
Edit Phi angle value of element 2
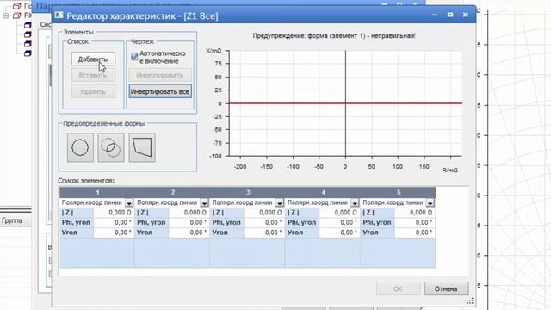click(x=189, y=222)
